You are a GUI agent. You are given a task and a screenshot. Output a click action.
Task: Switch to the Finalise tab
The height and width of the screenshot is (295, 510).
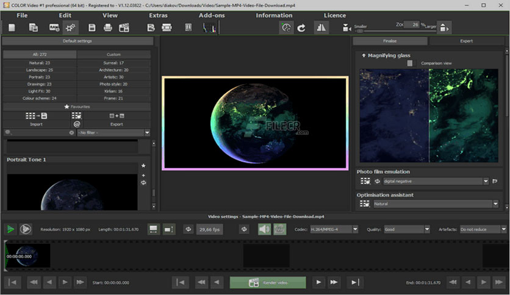tap(390, 41)
